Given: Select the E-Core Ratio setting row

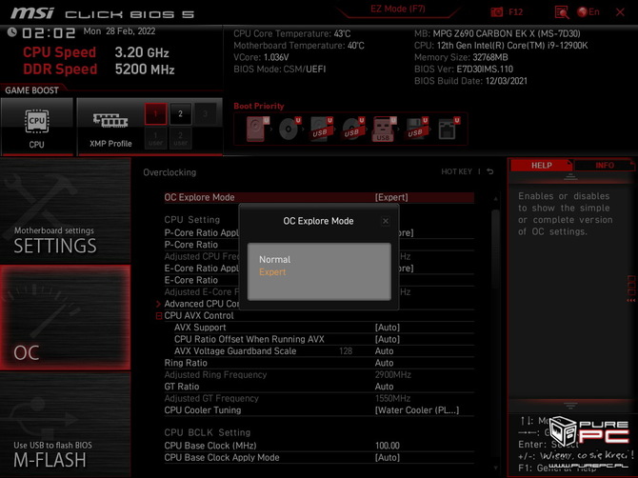Looking at the screenshot, I should tap(319, 280).
